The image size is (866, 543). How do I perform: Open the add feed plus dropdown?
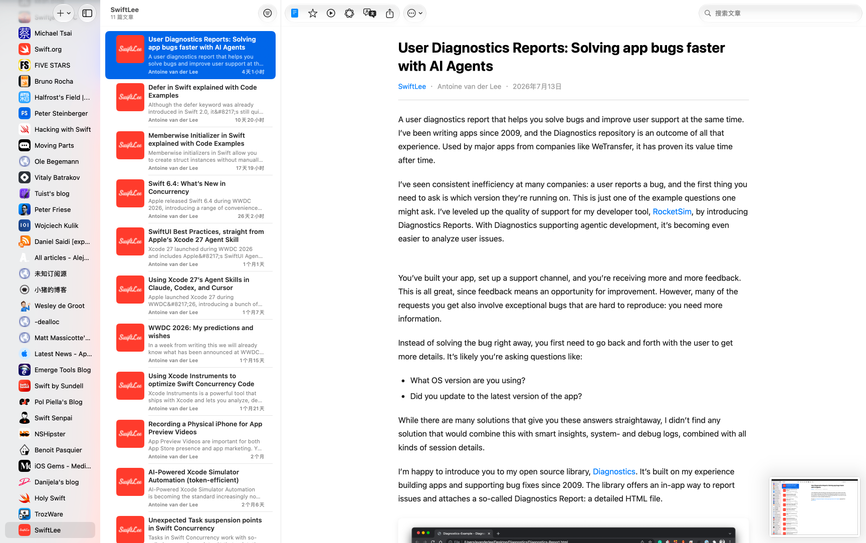pos(64,13)
